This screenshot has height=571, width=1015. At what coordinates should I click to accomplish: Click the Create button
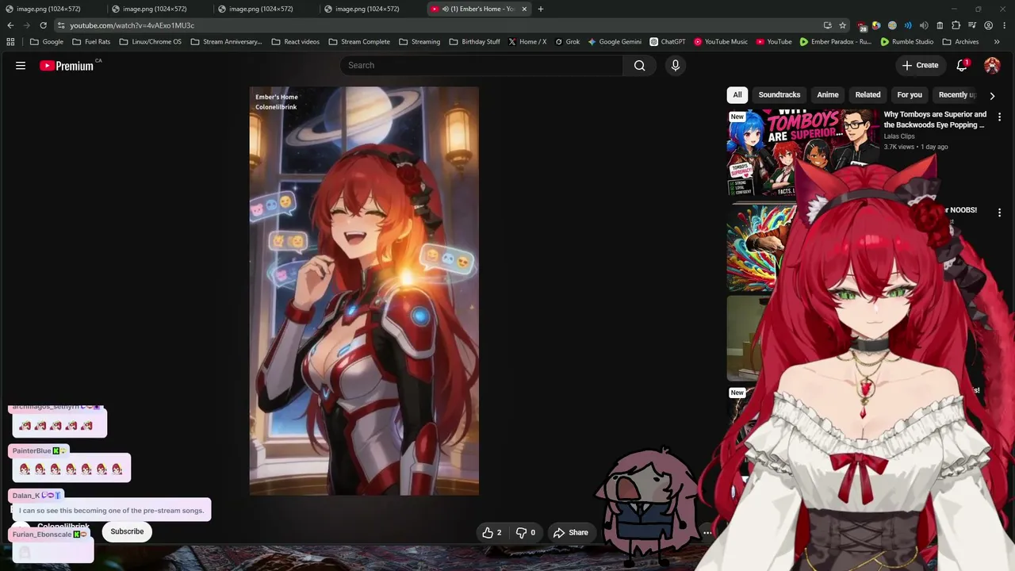pyautogui.click(x=921, y=66)
